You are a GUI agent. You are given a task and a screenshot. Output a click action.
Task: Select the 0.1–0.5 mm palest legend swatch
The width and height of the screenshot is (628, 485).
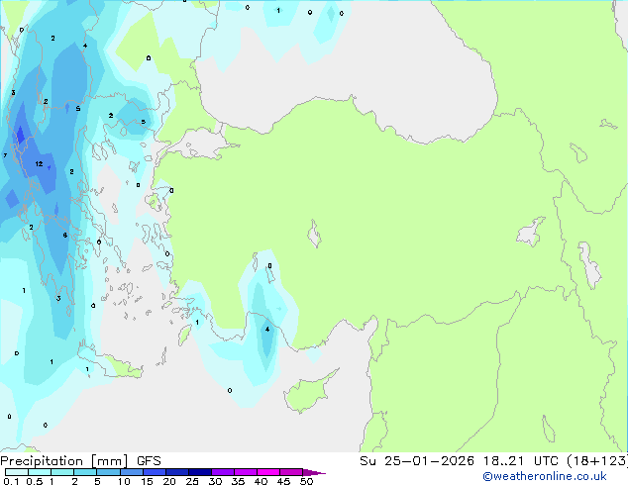pos(17,472)
